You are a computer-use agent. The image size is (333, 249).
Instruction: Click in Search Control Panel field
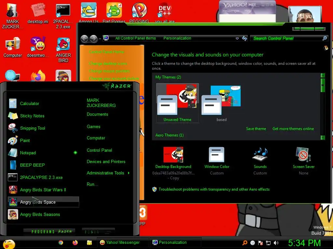287,38
